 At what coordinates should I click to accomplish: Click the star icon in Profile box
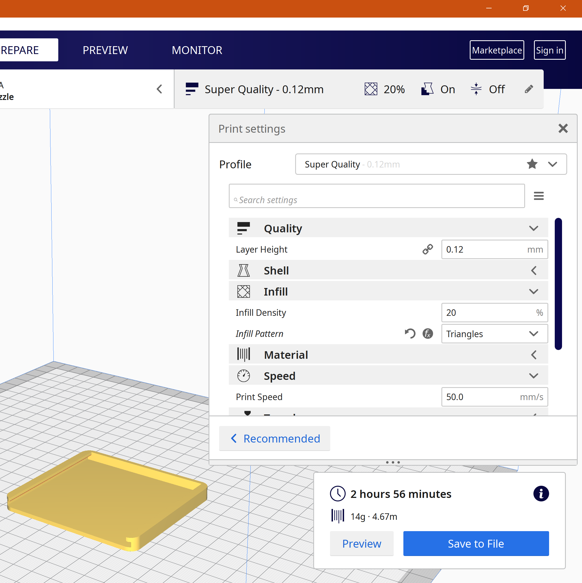(x=532, y=164)
